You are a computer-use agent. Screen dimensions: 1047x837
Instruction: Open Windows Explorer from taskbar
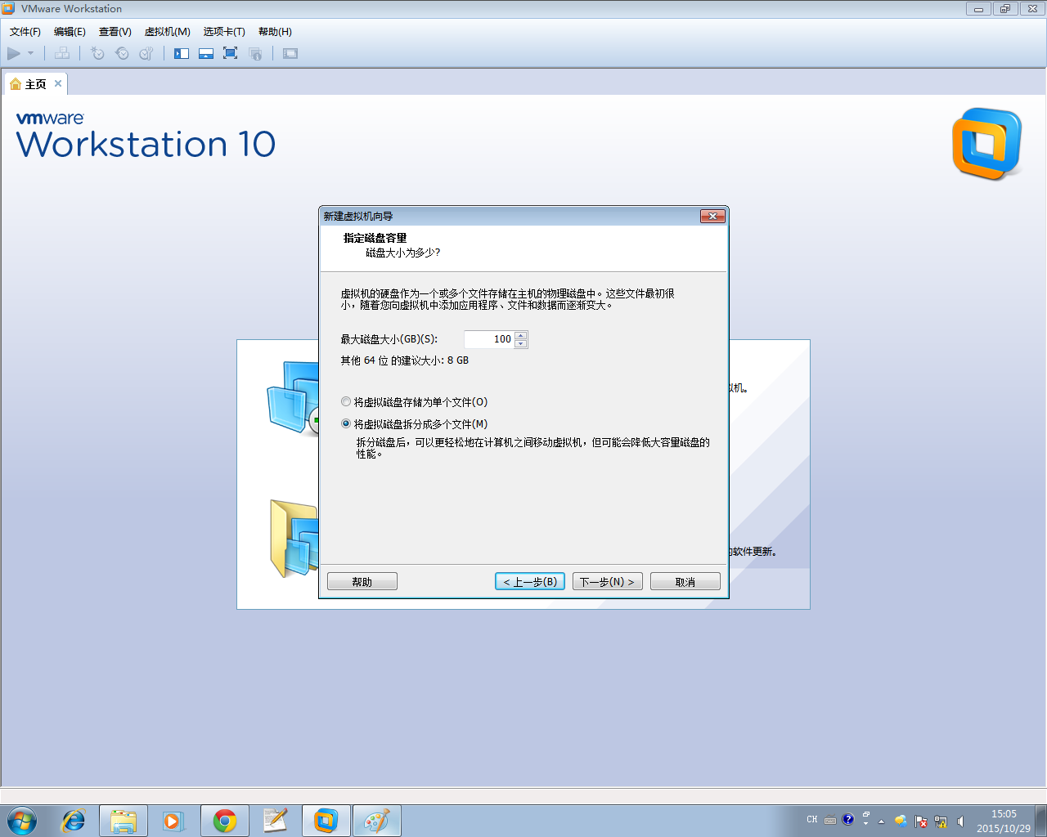pyautogui.click(x=124, y=821)
